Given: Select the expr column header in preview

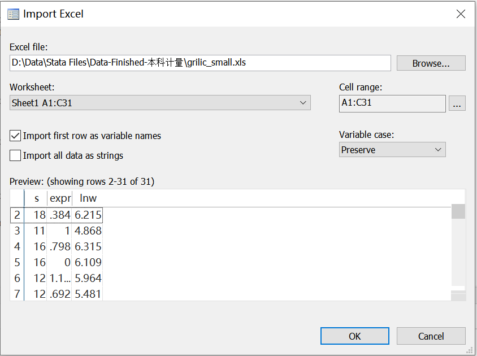Looking at the screenshot, I should click(59, 198).
